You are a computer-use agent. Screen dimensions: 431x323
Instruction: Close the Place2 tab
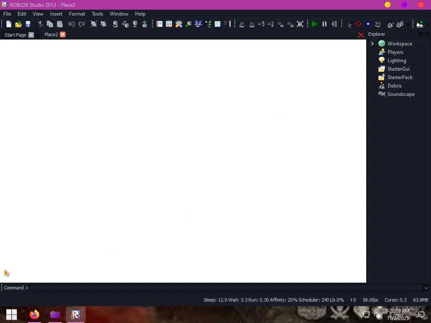[x=63, y=34]
